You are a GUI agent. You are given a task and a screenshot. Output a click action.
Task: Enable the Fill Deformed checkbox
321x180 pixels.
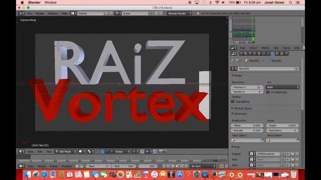tap(268, 92)
